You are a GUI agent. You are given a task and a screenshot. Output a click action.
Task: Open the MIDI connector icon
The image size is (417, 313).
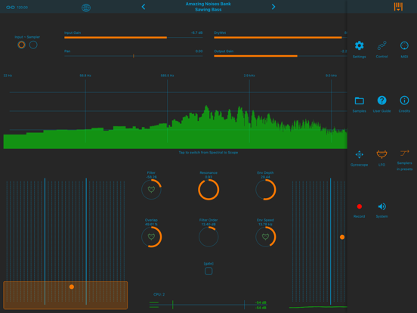point(404,45)
